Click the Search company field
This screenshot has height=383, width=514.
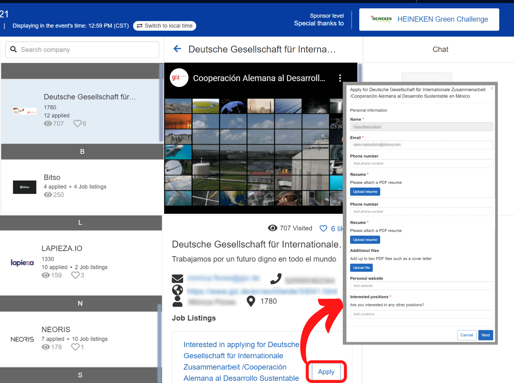tap(83, 50)
